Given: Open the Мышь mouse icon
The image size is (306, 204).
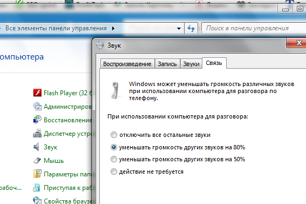Looking at the screenshot, I should [x=37, y=160].
